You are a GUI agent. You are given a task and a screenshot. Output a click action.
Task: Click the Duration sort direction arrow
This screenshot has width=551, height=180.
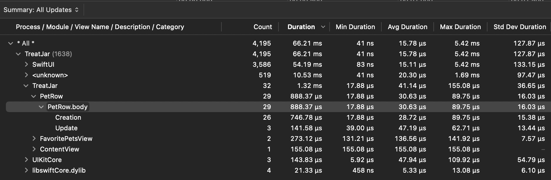pos(323,27)
